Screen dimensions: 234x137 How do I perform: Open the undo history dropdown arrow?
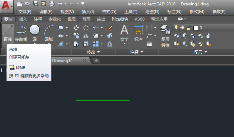[66, 4]
